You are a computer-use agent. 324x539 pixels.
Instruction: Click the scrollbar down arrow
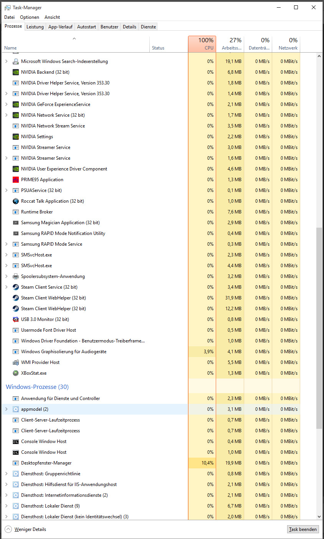coord(319,517)
